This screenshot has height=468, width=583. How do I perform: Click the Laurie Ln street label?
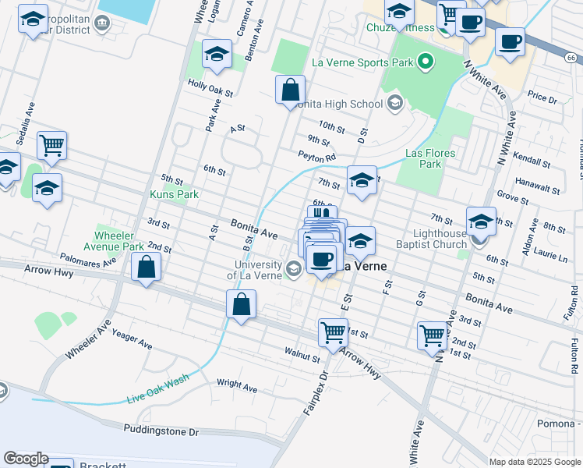[550, 255]
